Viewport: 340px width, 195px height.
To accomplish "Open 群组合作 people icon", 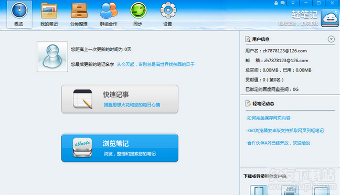I will click(109, 11).
